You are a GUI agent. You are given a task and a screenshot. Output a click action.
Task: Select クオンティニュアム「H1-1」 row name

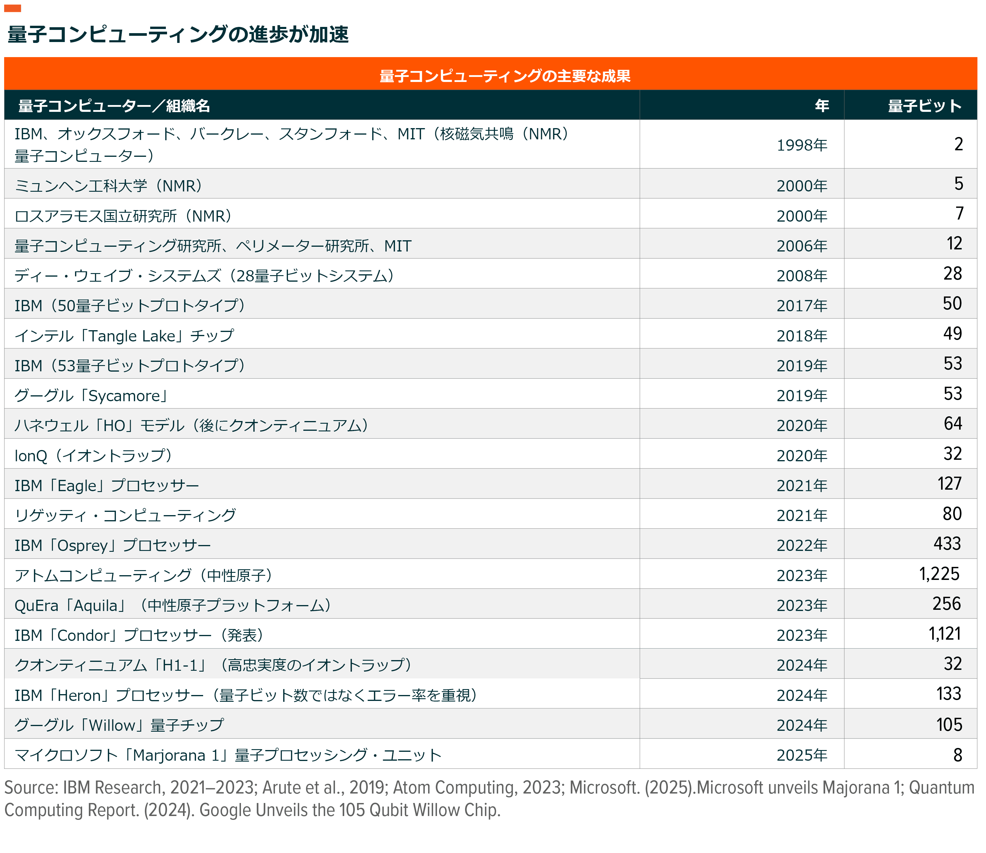pos(213,665)
